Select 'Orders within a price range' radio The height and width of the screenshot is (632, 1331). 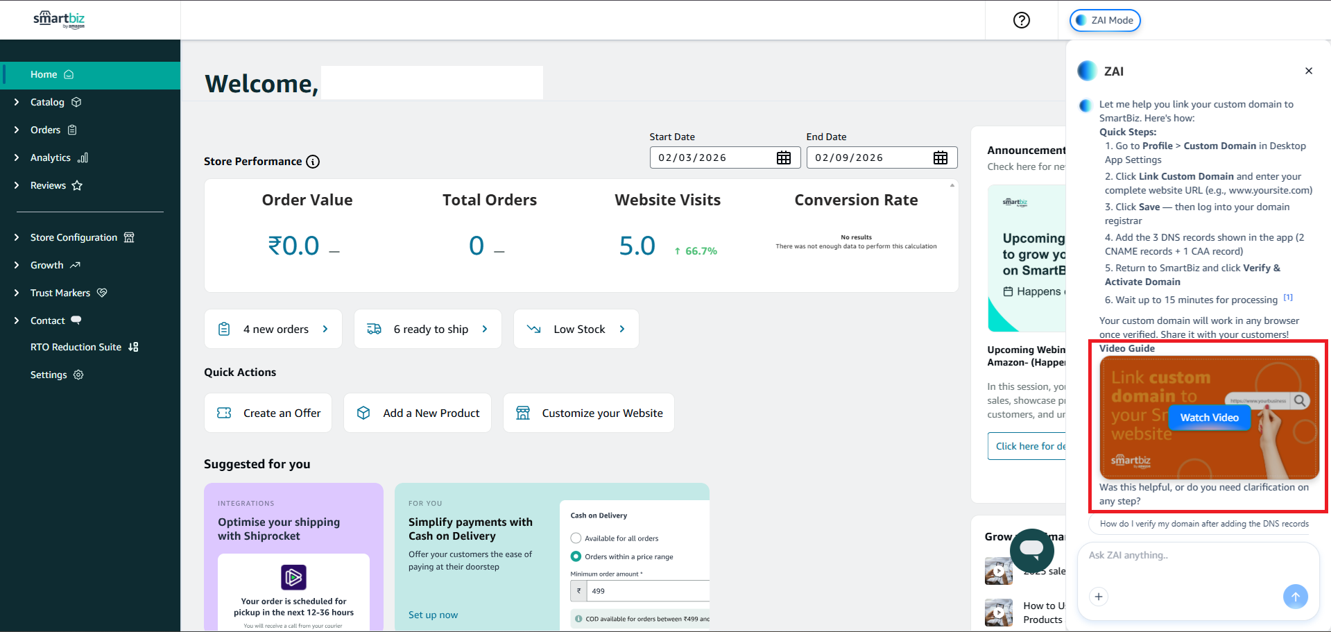click(576, 556)
